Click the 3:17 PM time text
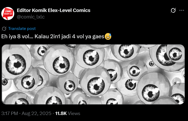The width and height of the screenshot is (188, 121). [x=10, y=113]
